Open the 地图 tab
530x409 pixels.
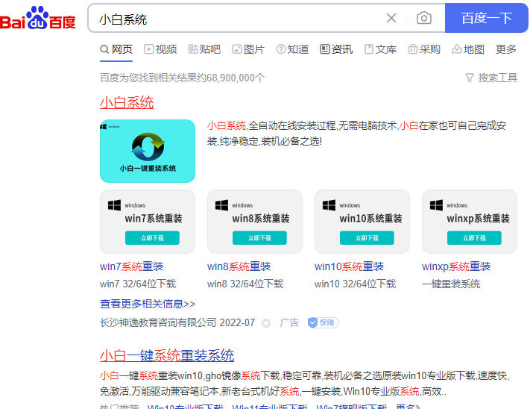(x=468, y=49)
